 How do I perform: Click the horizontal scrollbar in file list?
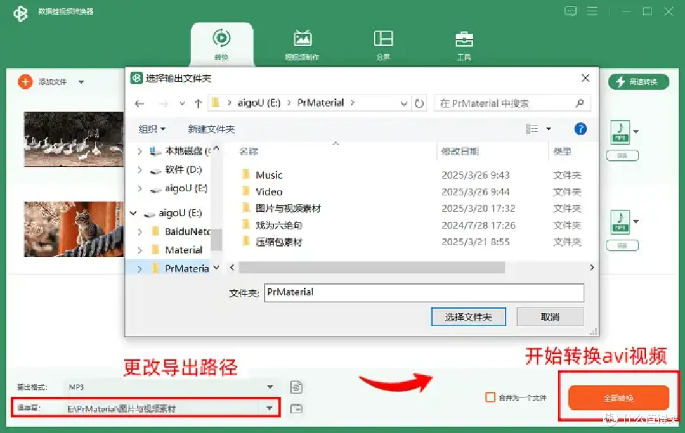click(x=372, y=267)
